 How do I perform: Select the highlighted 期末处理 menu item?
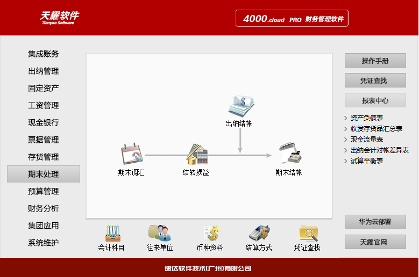[44, 174]
